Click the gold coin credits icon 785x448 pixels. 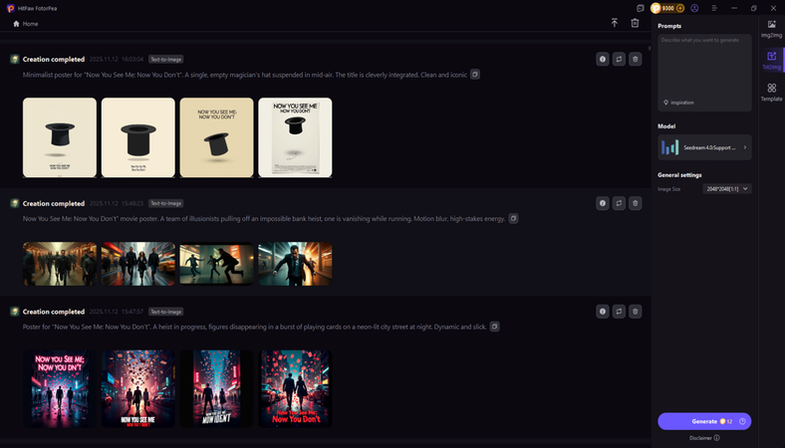coord(655,8)
